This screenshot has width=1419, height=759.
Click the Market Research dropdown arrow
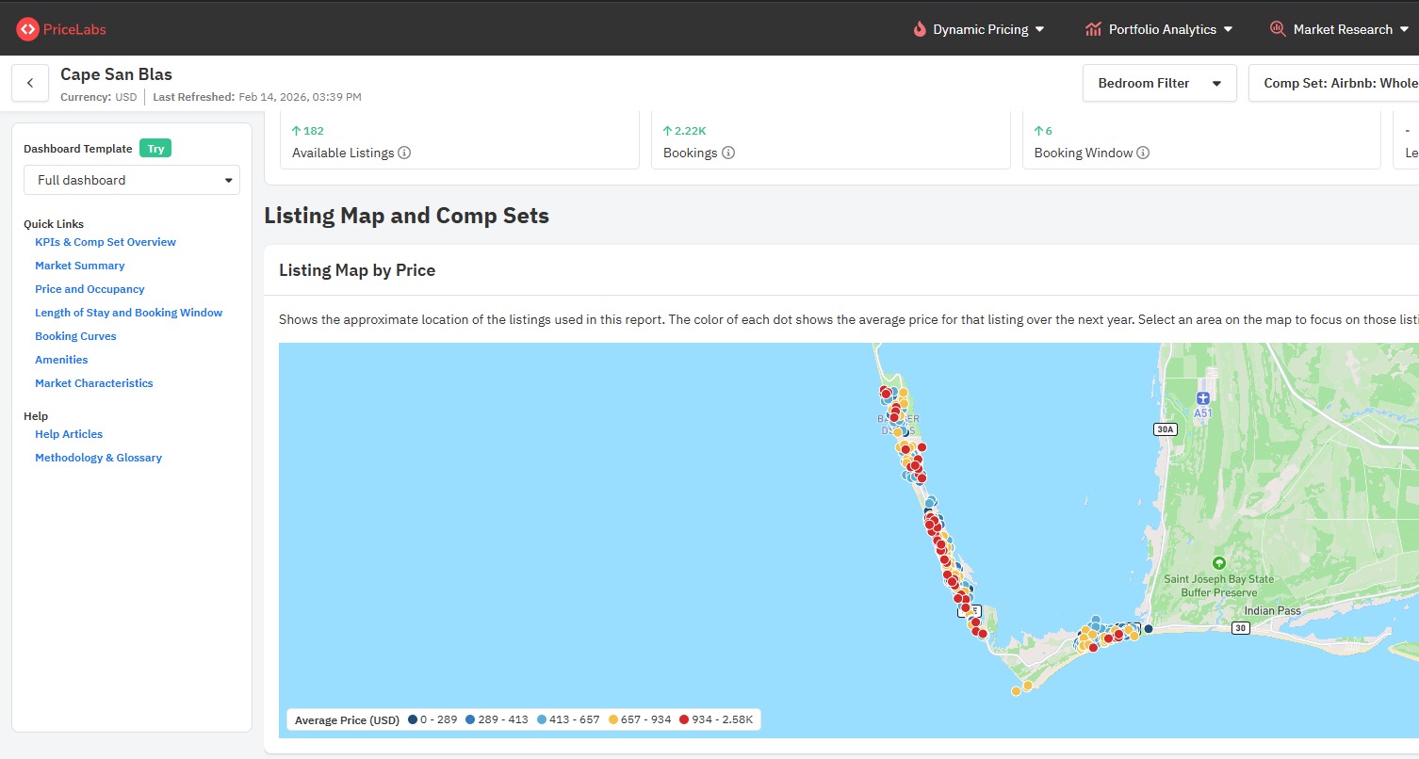tap(1404, 29)
